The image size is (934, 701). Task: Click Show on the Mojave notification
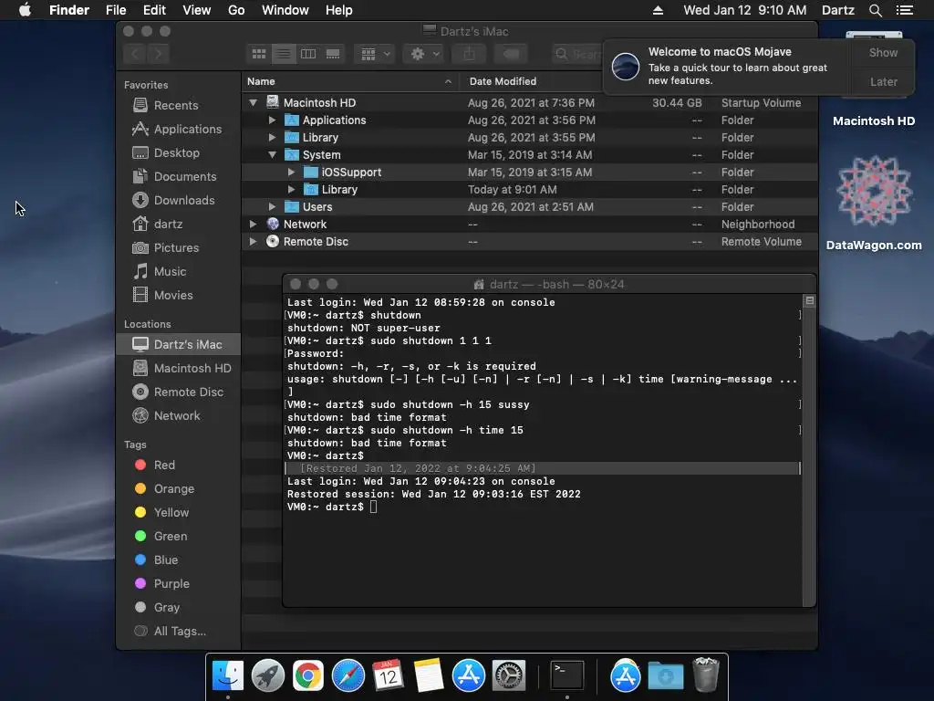point(883,52)
